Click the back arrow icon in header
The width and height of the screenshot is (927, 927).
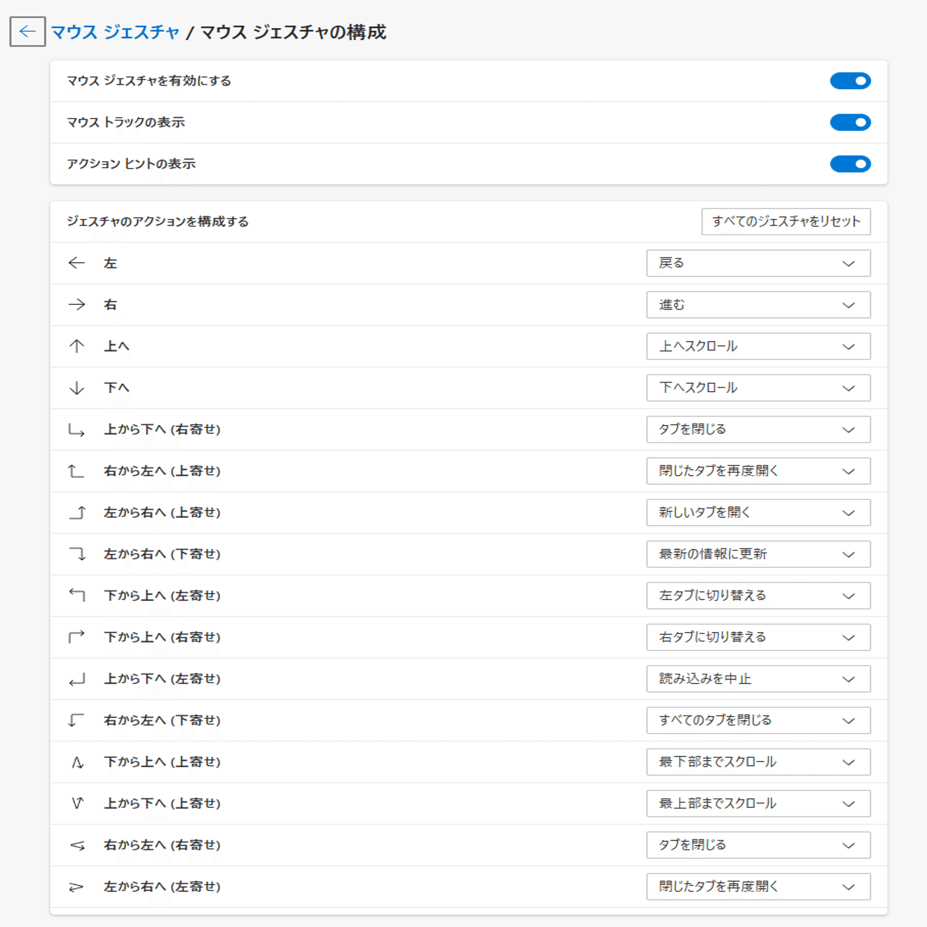tap(27, 32)
